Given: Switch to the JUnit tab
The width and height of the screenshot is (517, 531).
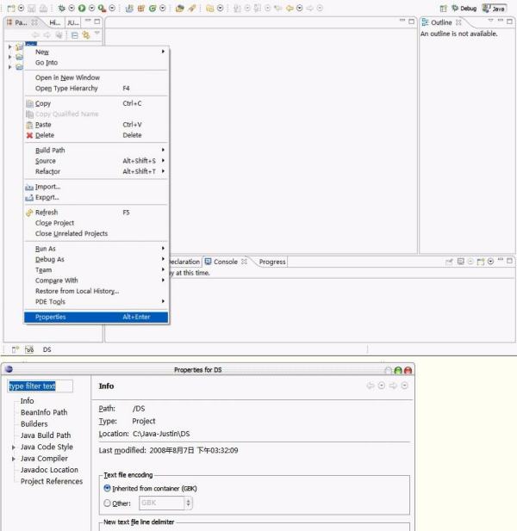Looking at the screenshot, I should point(73,22).
